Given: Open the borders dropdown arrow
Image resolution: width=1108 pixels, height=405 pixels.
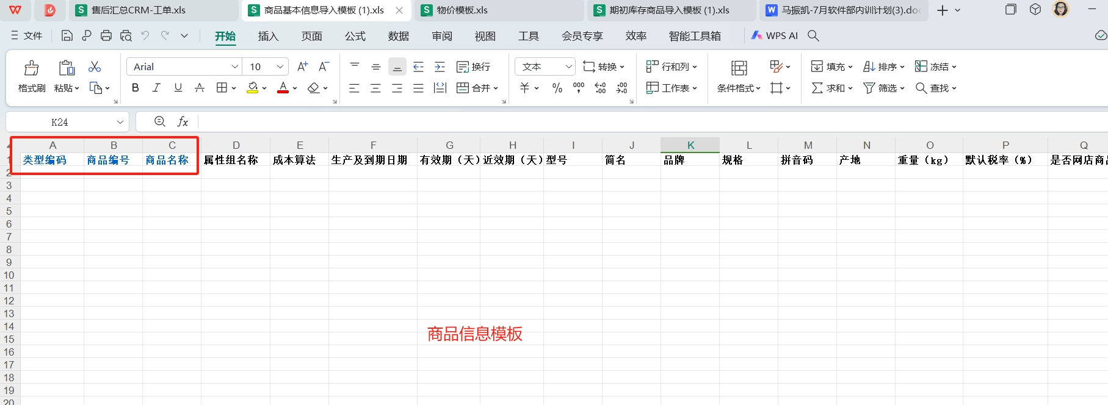Looking at the screenshot, I should tap(234, 88).
